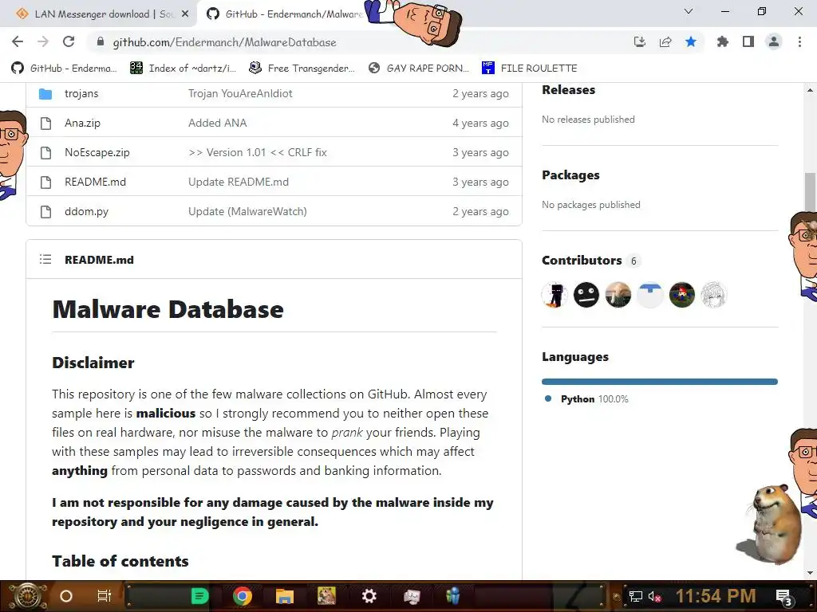Expand the tab search chevron
Screen dimensions: 817x612
(x=689, y=11)
